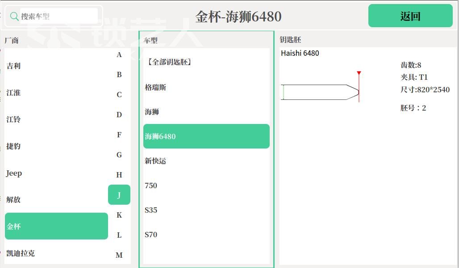Click the 齿数:8 tooth count text
This screenshot has height=268, width=459.
coord(411,65)
